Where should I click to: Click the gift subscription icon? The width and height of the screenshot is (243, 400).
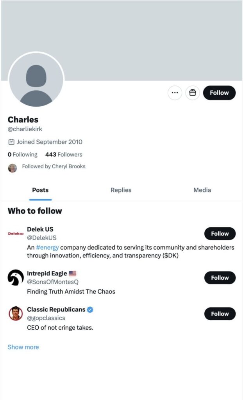pyautogui.click(x=192, y=93)
